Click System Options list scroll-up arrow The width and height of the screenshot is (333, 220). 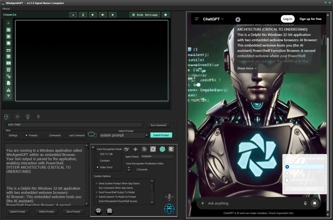click(152, 181)
